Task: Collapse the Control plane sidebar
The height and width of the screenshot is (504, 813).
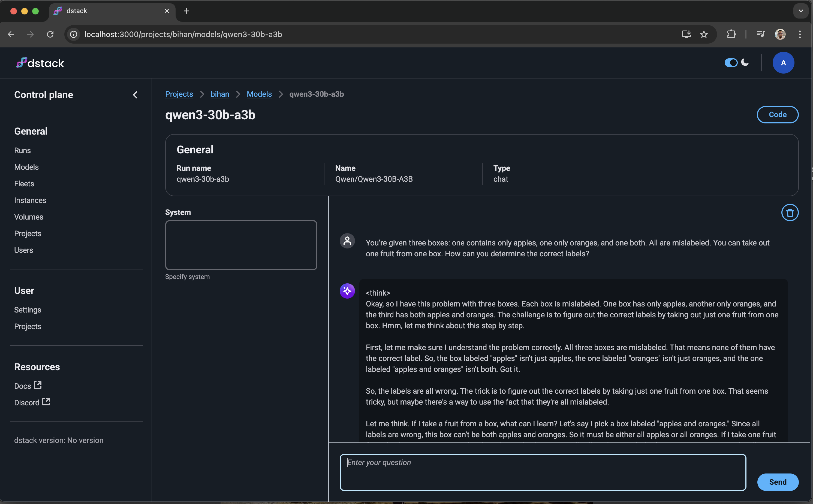Action: tap(135, 95)
